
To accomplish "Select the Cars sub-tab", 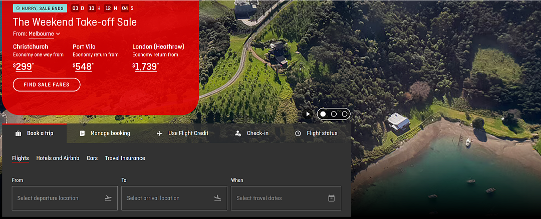I will point(92,158).
